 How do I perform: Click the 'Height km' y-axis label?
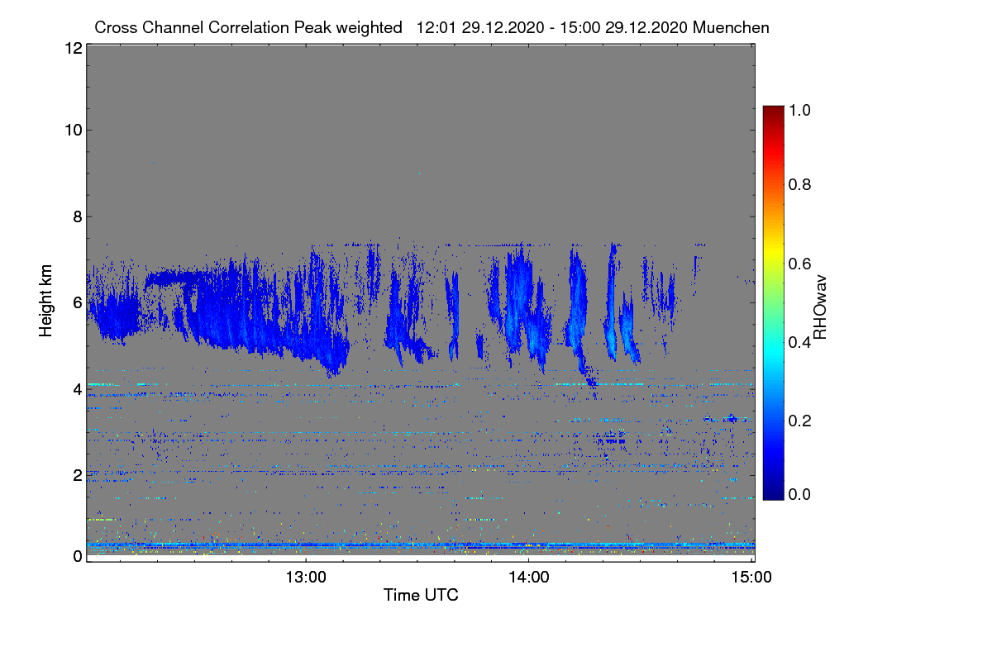45,300
